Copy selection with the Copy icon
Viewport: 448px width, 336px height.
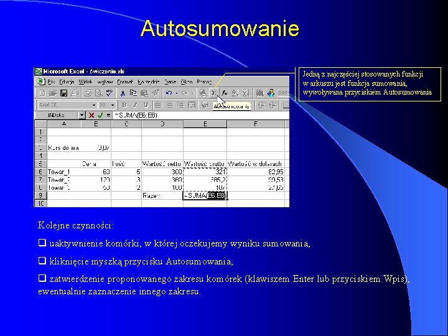[x=133, y=93]
